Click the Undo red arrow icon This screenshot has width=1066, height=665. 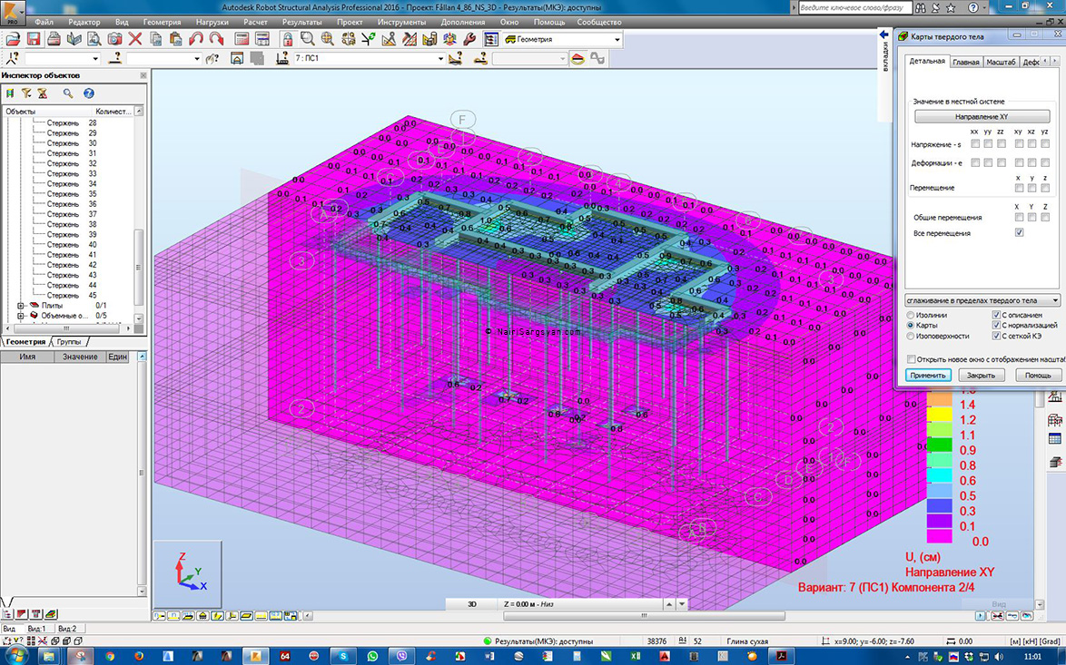(x=196, y=39)
